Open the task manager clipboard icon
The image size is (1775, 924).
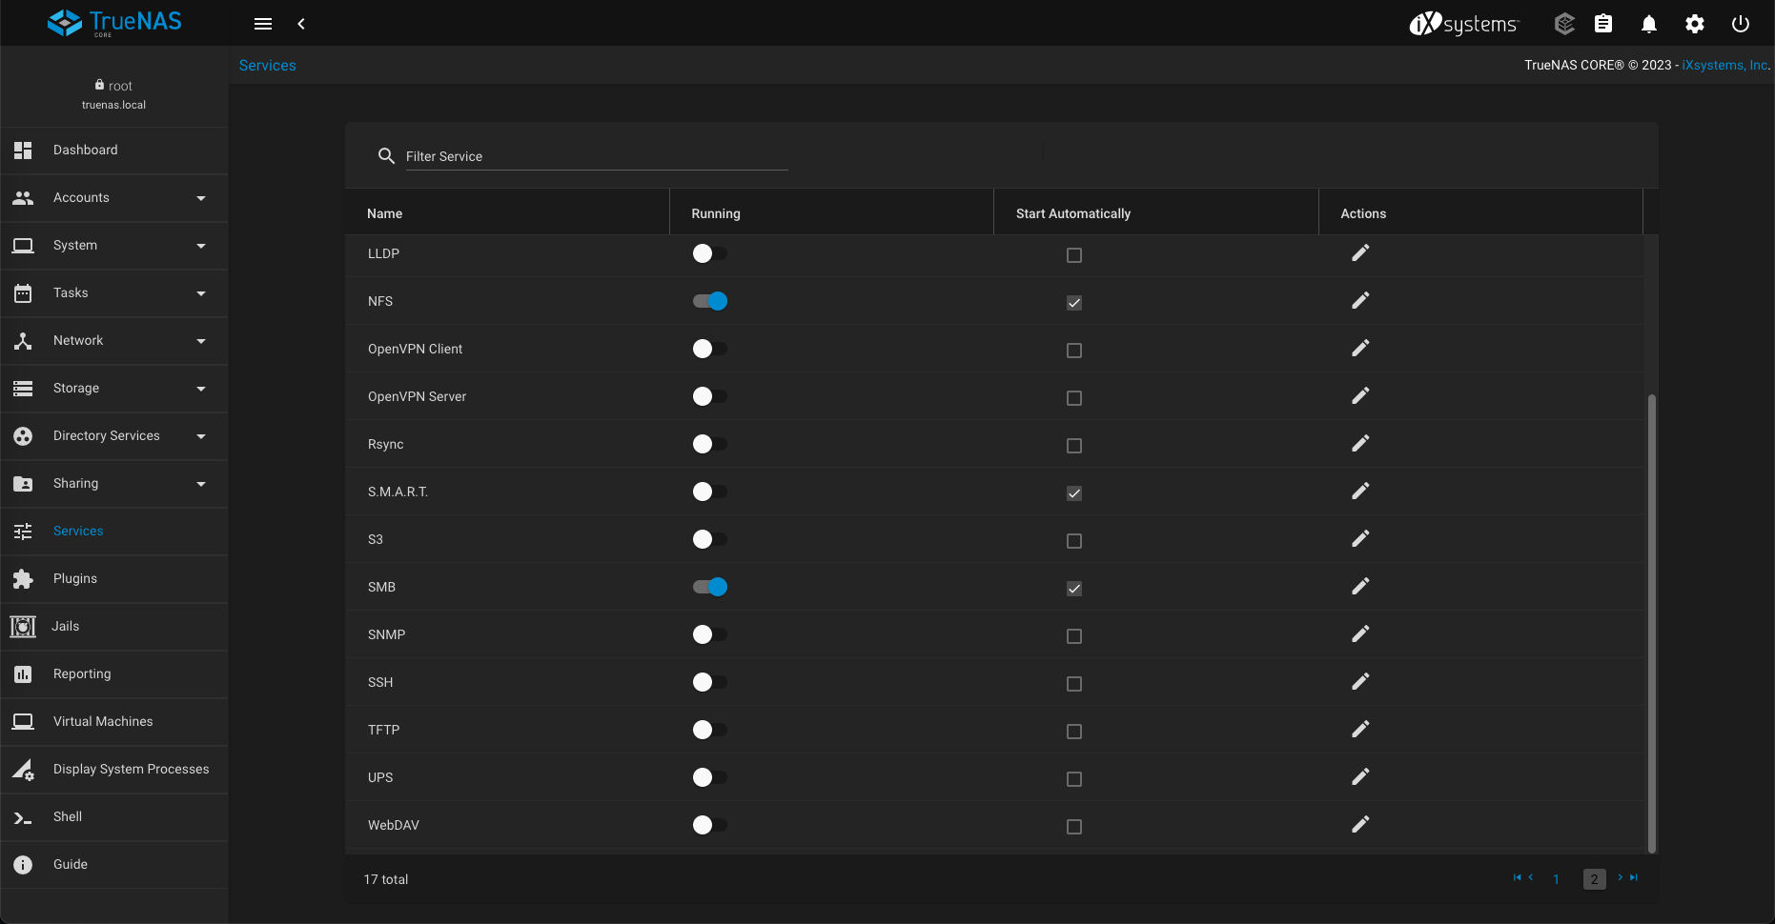(1602, 24)
